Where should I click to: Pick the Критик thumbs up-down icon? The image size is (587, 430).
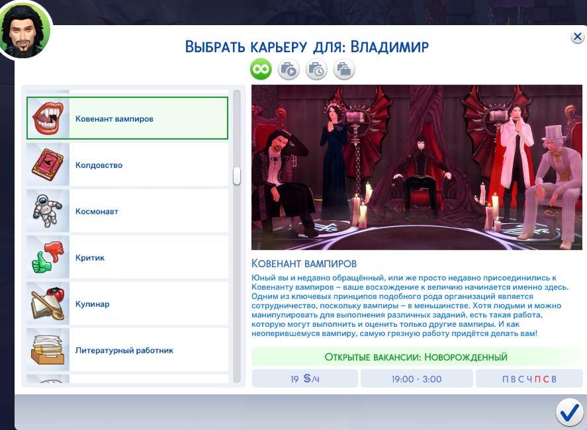coord(48,258)
